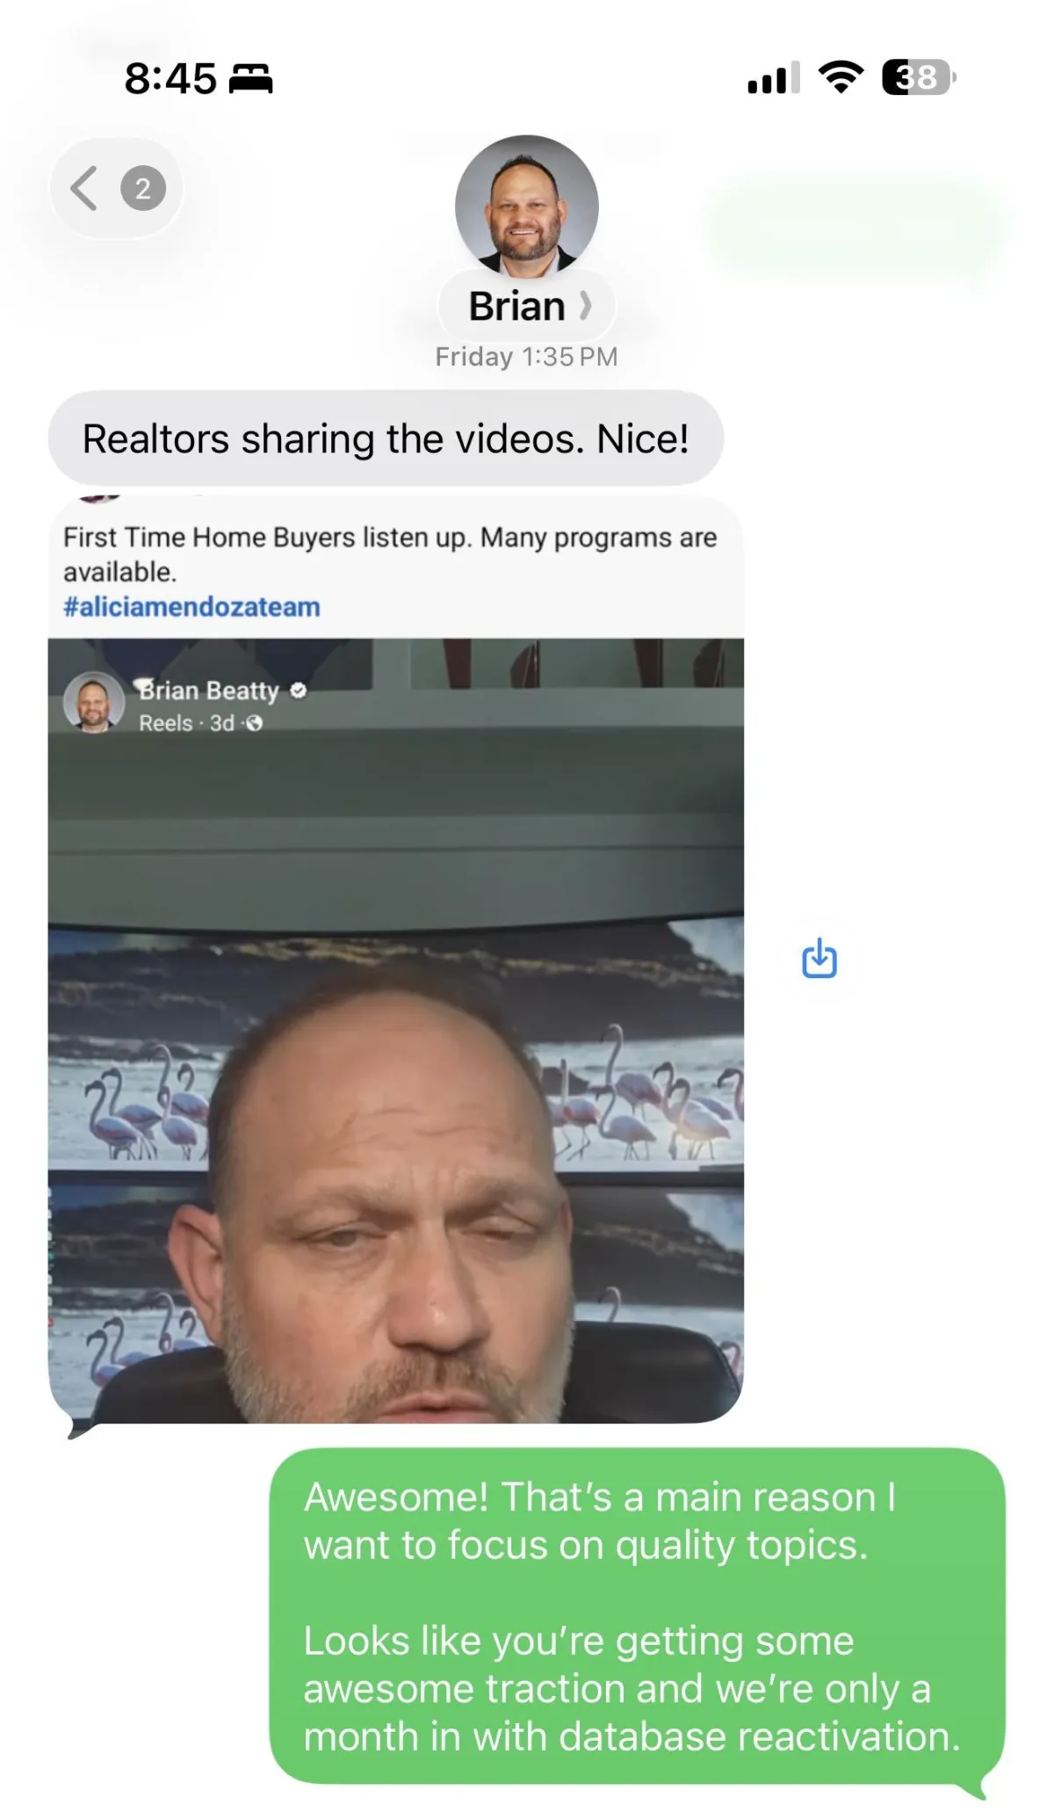Tap the 'Realtors sharing the videos' message bubble
1054x1819 pixels.
(386, 438)
